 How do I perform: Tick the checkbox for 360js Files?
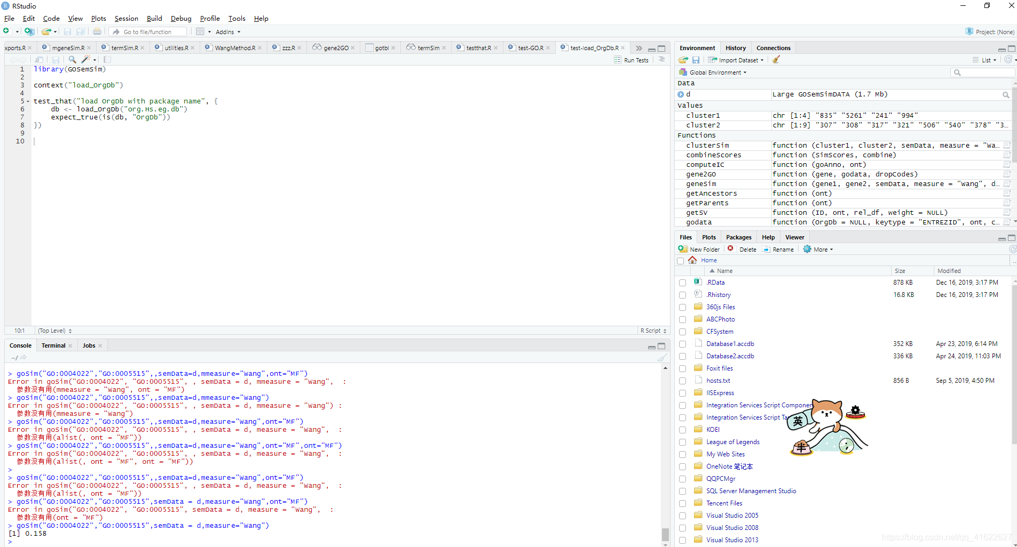(x=682, y=307)
